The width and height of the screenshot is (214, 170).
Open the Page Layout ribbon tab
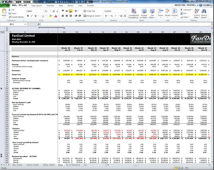click(36, 6)
